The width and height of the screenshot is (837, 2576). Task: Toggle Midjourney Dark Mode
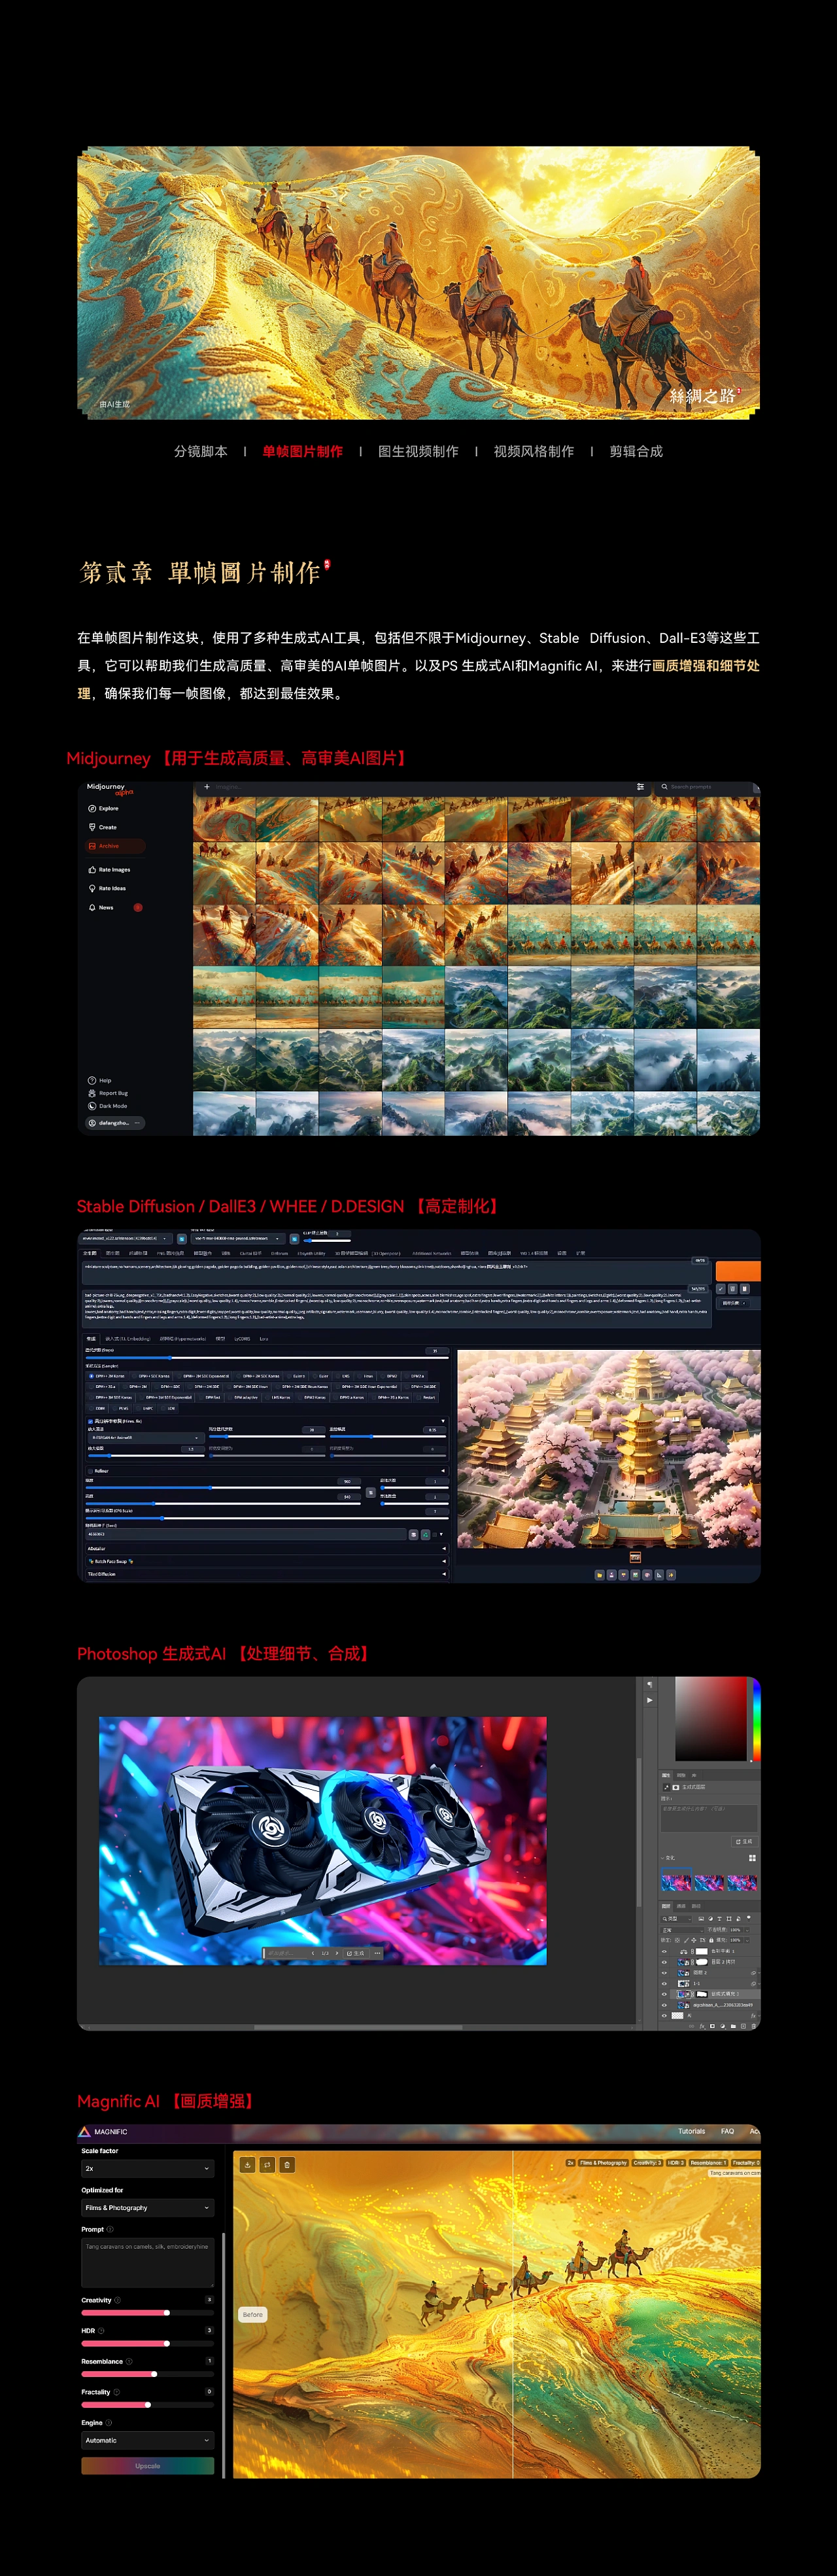click(108, 1106)
